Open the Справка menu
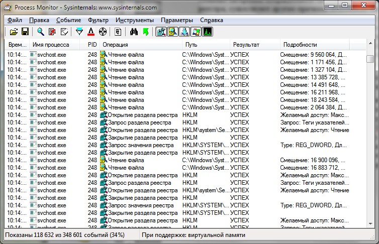379x244 pixels. (212, 20)
